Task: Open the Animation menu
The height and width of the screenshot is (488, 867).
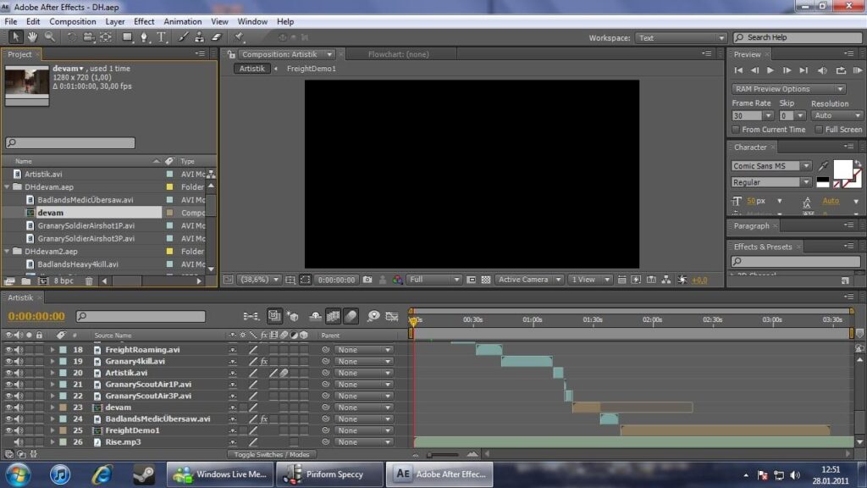Action: click(183, 21)
